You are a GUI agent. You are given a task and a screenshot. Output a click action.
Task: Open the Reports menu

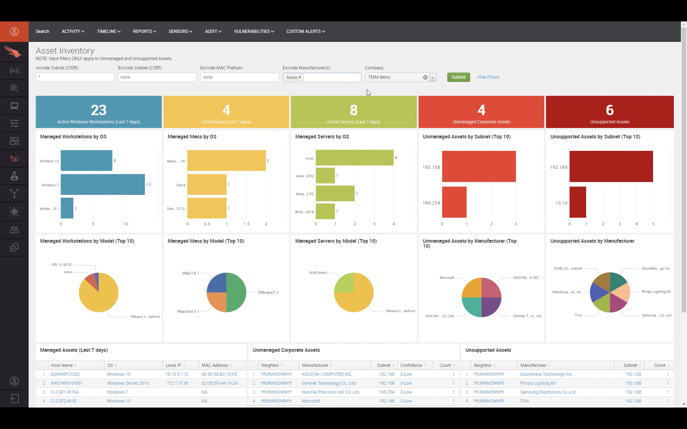click(144, 31)
